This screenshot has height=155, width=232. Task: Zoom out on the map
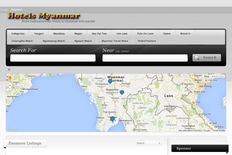10,88
